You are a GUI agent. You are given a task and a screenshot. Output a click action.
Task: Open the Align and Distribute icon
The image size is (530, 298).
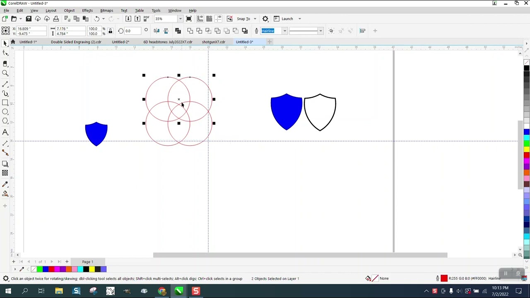click(362, 31)
